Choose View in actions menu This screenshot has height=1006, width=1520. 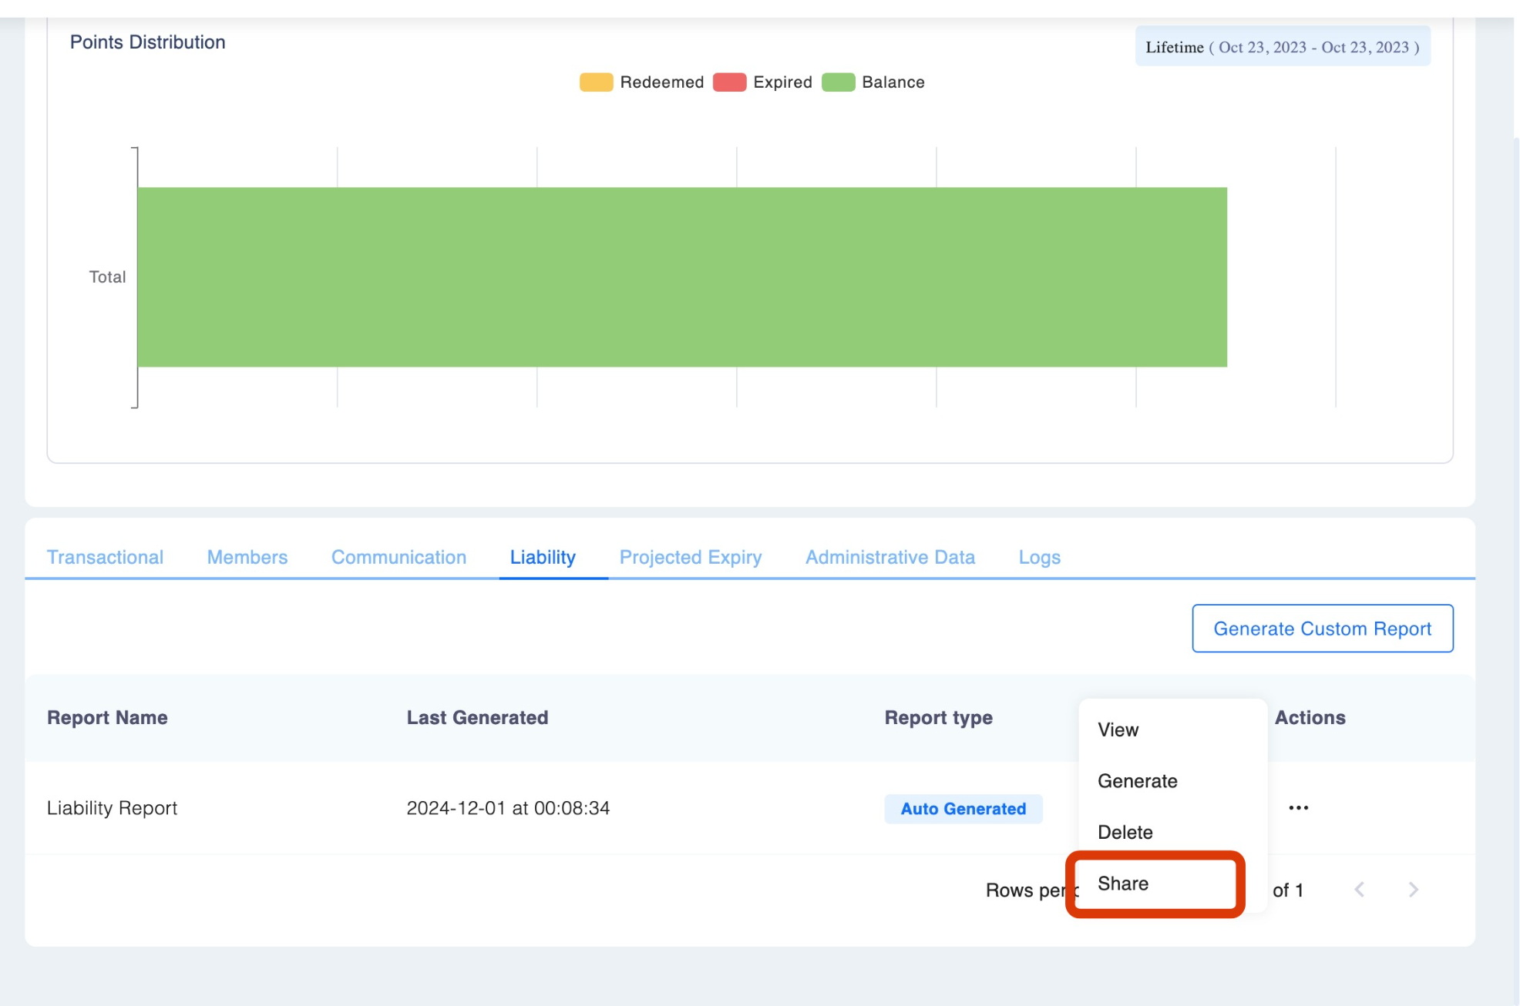coord(1118,729)
